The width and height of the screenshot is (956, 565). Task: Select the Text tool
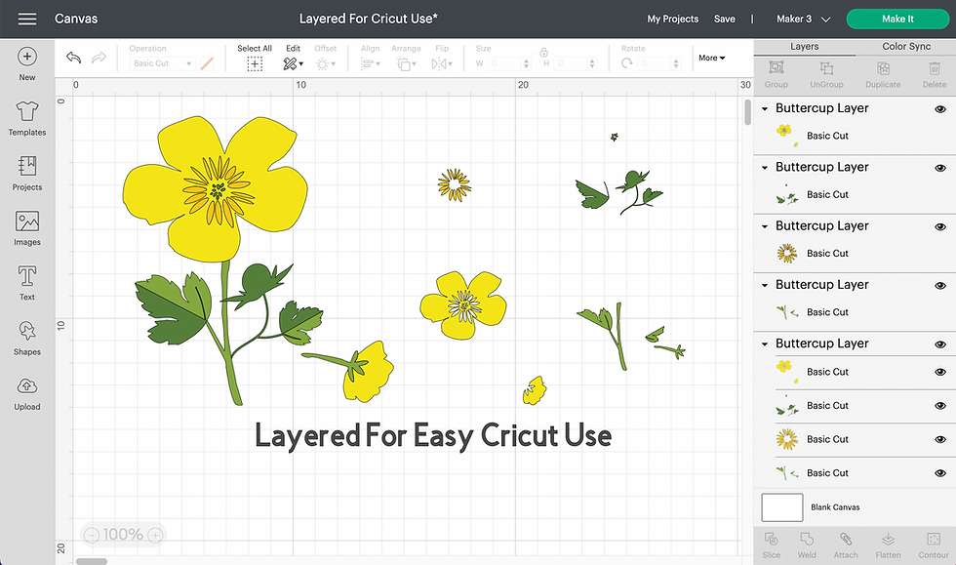point(27,284)
